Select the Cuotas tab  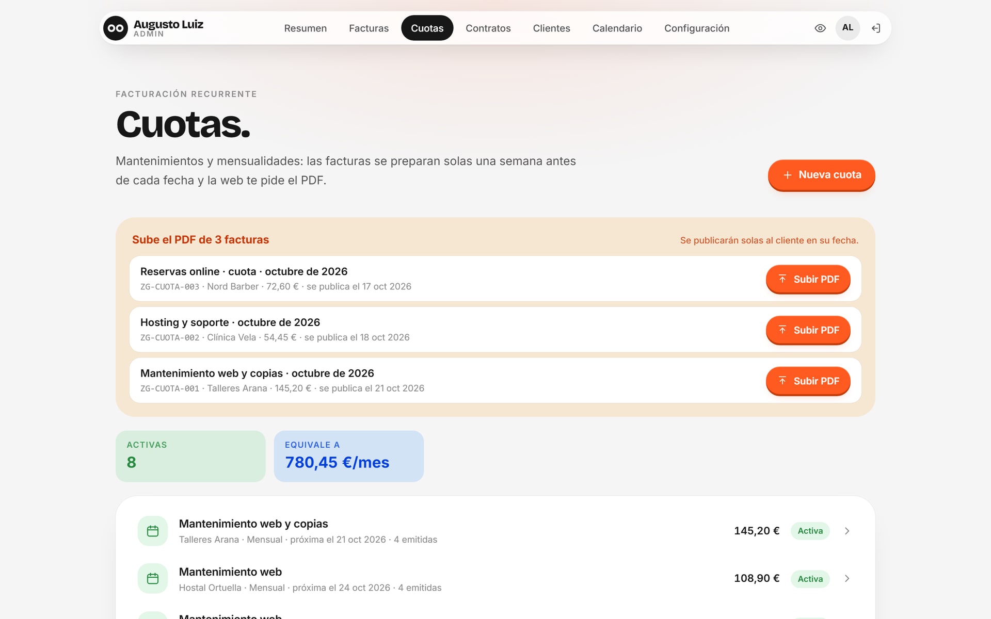427,28
